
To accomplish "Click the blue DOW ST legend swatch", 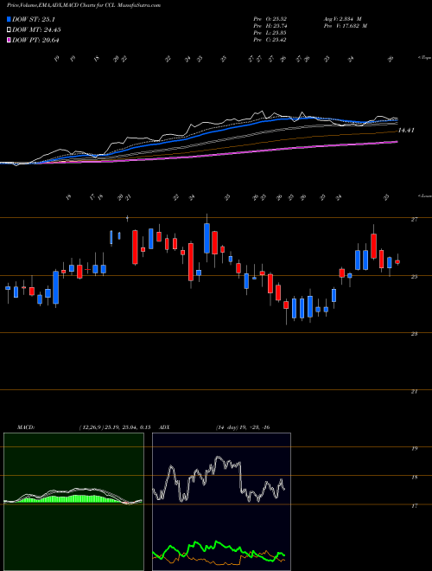I will [10, 19].
